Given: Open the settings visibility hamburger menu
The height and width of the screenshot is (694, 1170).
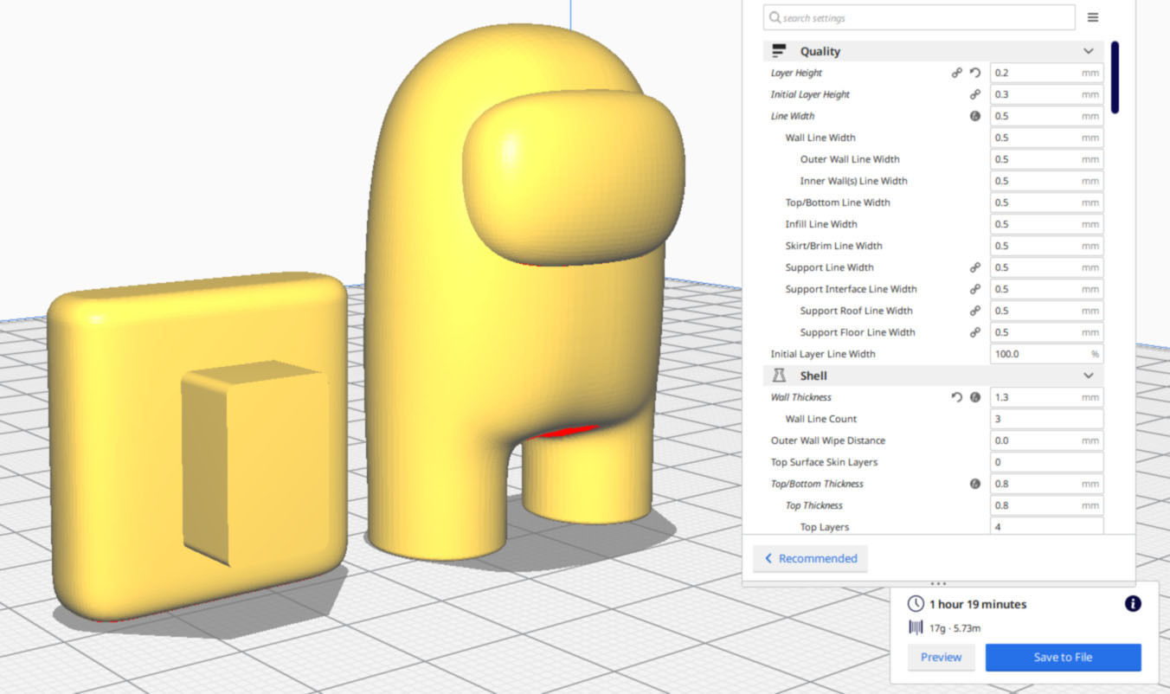Looking at the screenshot, I should click(x=1093, y=17).
